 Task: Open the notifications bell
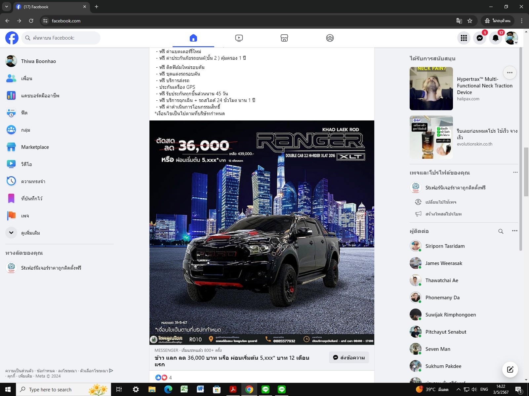(x=495, y=38)
